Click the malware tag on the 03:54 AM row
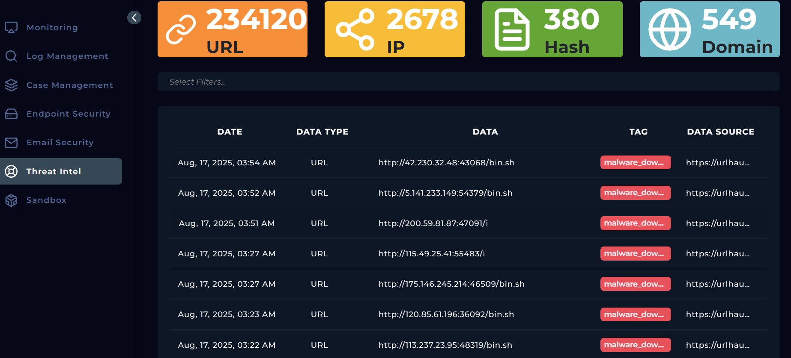 tap(635, 162)
